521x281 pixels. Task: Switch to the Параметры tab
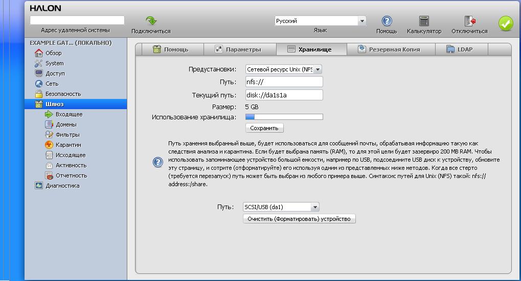(x=240, y=49)
